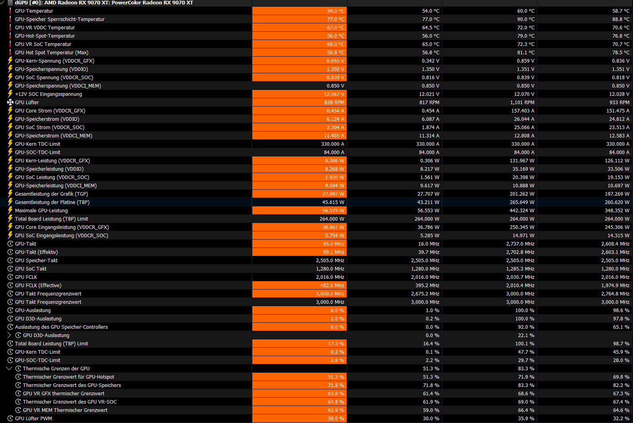The width and height of the screenshot is (633, 423).
Task: Click the 35.9 % fan PWM value
Action: pyautogui.click(x=526, y=418)
